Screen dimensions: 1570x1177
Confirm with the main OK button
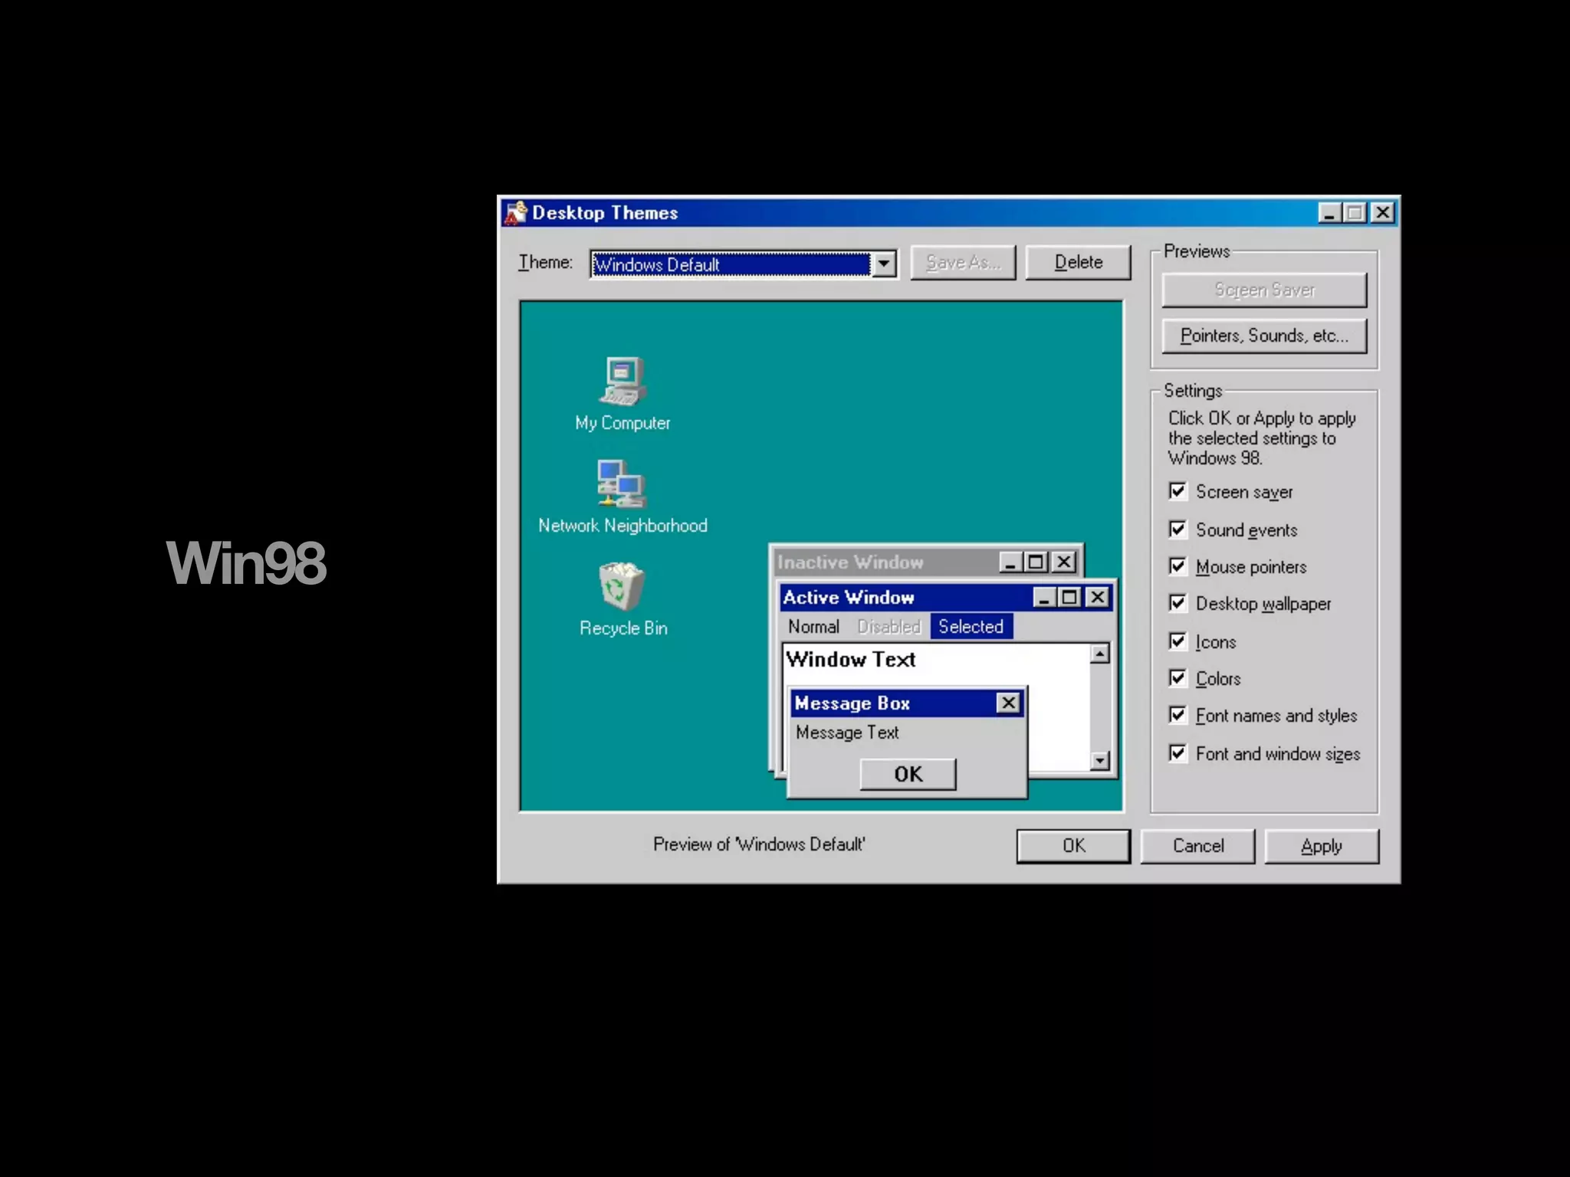[1073, 846]
